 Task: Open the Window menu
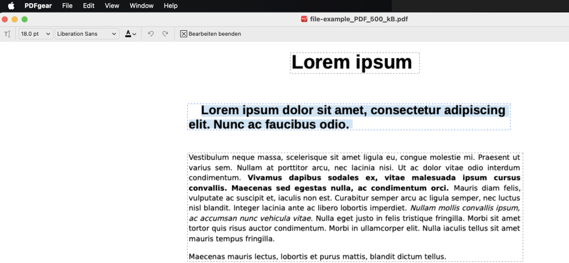click(142, 6)
